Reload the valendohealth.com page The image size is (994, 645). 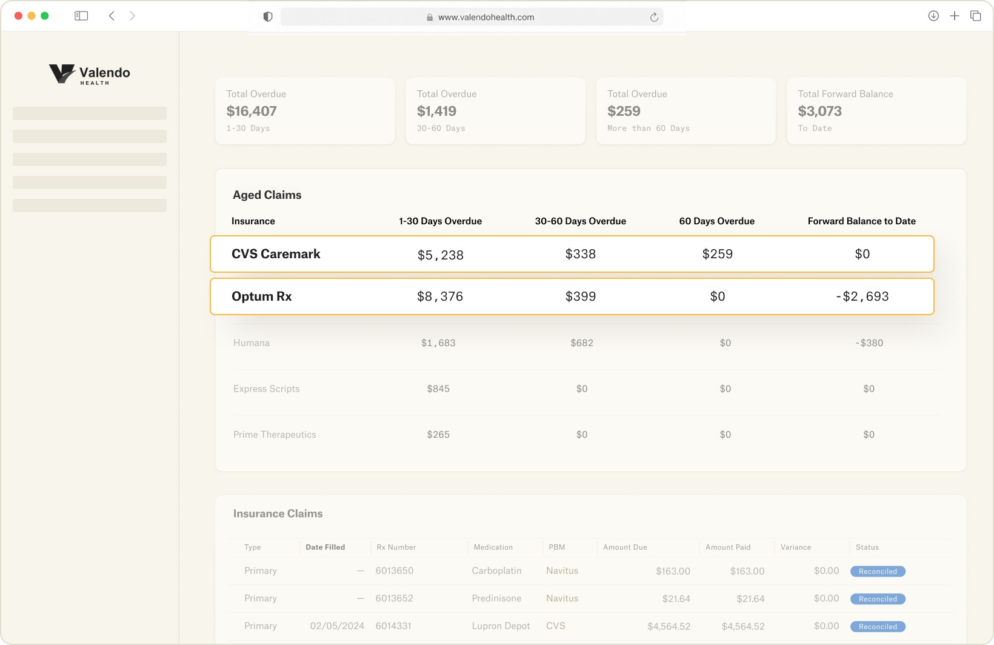654,17
